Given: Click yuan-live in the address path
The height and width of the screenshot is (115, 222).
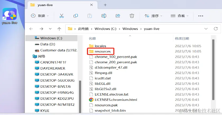Looking at the screenshot, I should click(152, 29).
